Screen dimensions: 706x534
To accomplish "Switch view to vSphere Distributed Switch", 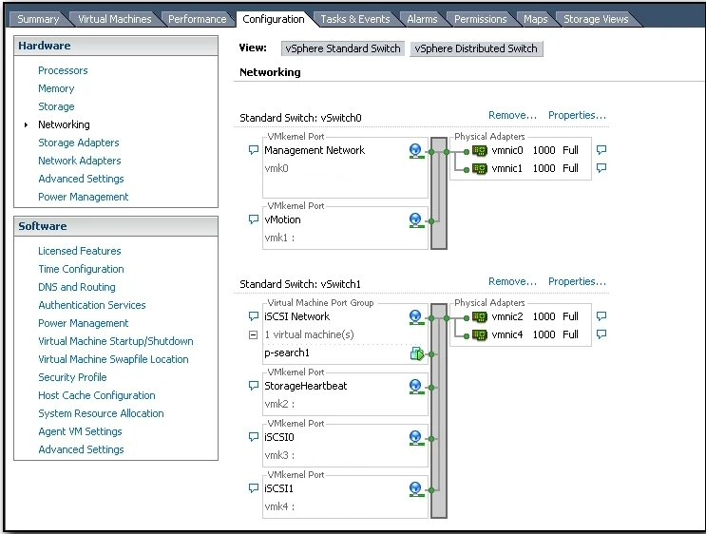I will tap(476, 48).
